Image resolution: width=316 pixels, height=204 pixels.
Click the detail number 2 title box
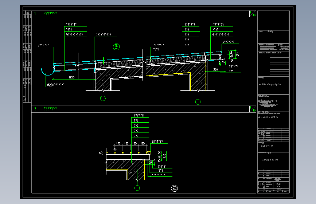(35, 109)
